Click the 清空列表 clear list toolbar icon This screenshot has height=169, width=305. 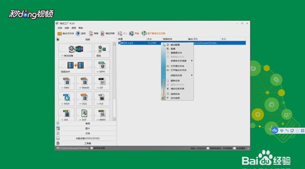pyautogui.click(x=103, y=33)
